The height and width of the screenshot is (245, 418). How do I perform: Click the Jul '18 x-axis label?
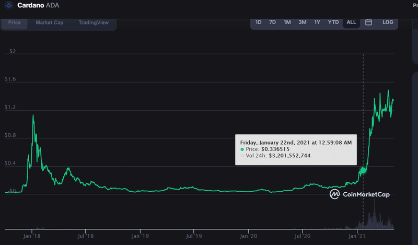point(86,236)
